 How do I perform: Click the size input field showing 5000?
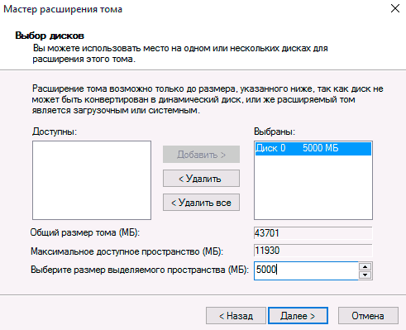coord(306,270)
